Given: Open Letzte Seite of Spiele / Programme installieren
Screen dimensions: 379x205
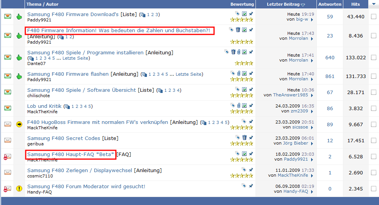Looking at the screenshot, I should pos(76,58).
